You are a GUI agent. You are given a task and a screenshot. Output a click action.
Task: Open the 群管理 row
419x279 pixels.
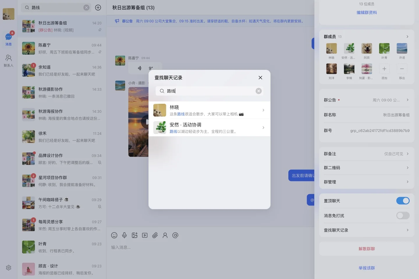point(367,182)
